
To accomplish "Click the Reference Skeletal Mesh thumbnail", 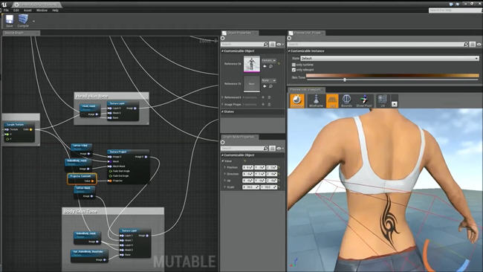I will (x=252, y=64).
